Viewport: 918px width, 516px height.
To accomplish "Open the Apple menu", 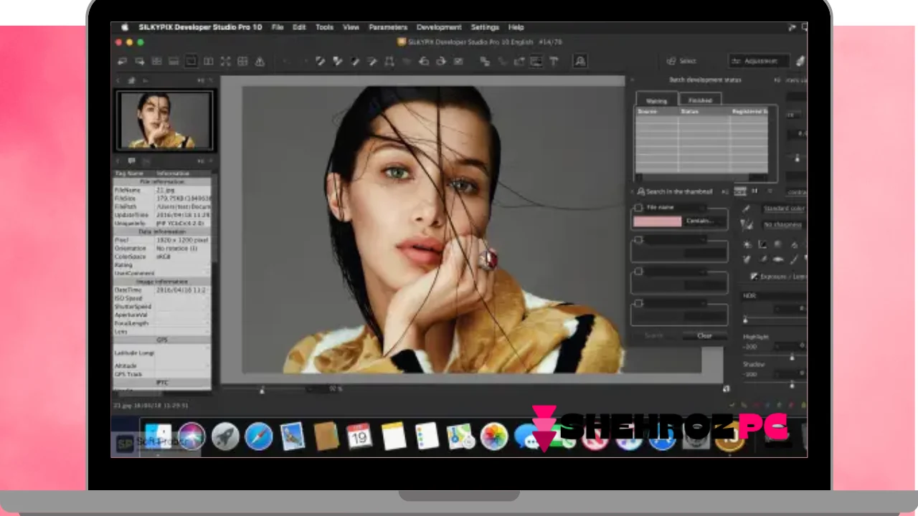I will 125,27.
